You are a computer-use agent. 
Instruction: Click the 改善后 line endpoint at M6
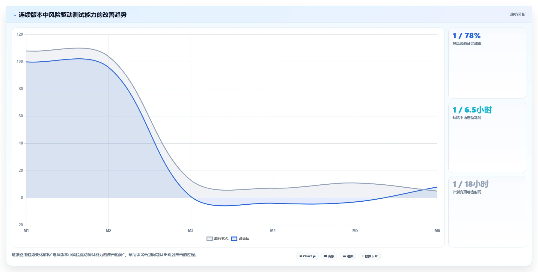(437, 187)
